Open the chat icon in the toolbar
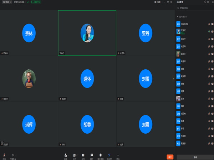 click(92, 155)
